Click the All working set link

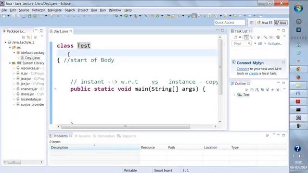pos(260,44)
